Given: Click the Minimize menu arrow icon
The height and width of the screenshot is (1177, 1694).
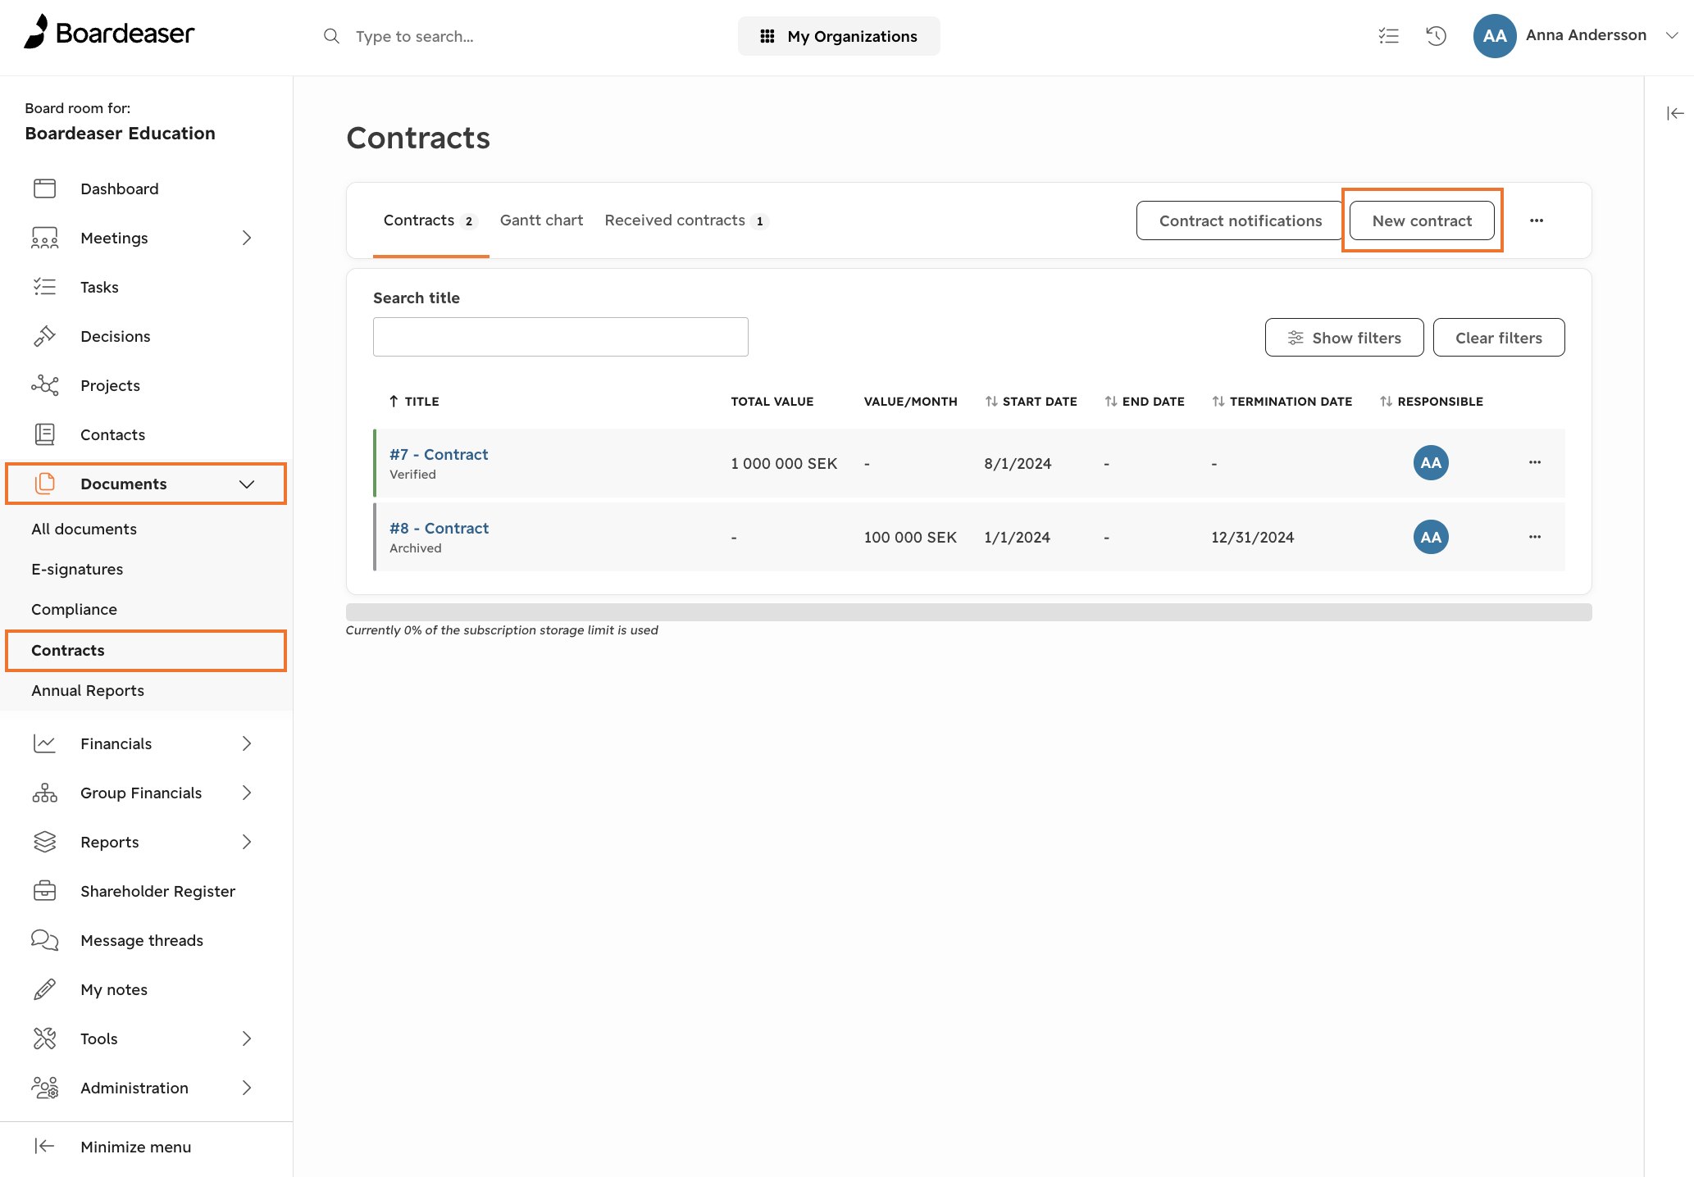Looking at the screenshot, I should tap(44, 1146).
